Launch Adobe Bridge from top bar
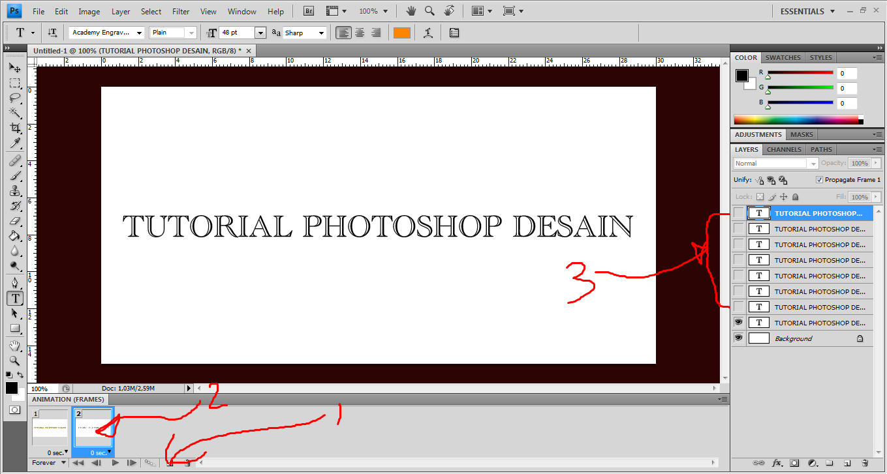 click(309, 11)
